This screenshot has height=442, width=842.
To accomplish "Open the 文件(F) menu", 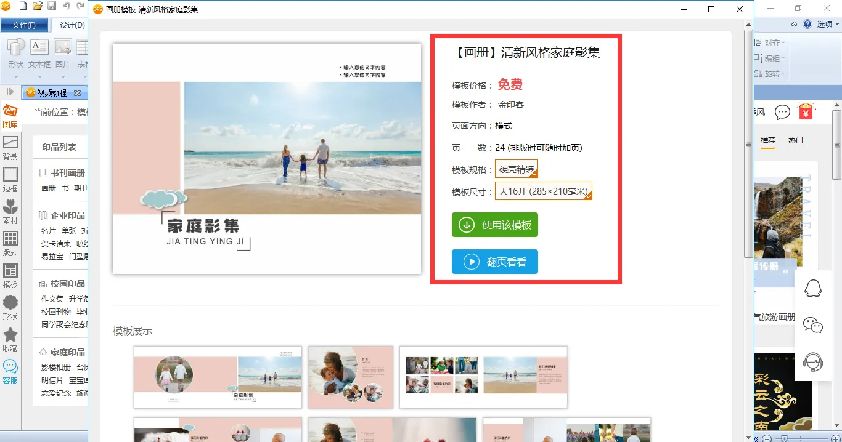I will tap(24, 25).
